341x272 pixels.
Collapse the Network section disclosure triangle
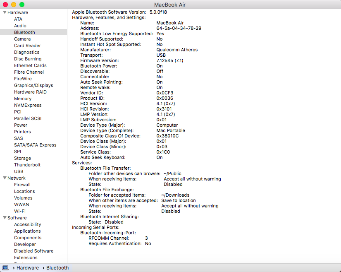pyautogui.click(x=5, y=178)
